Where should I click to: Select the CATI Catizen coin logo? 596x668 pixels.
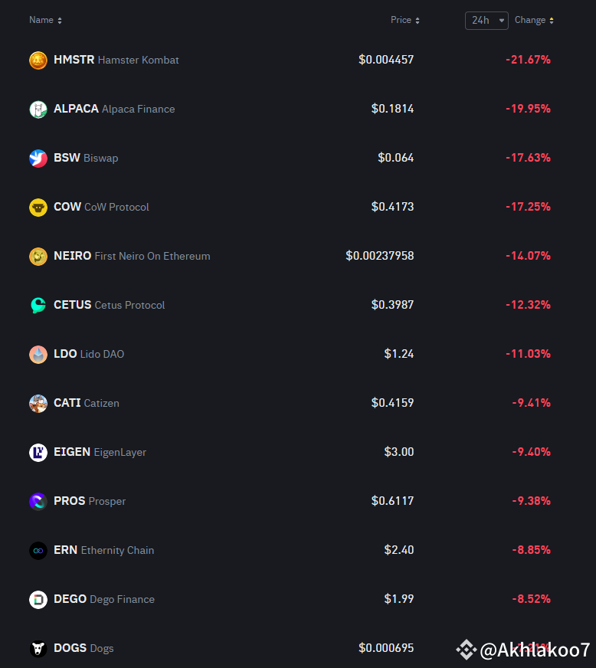tap(38, 403)
